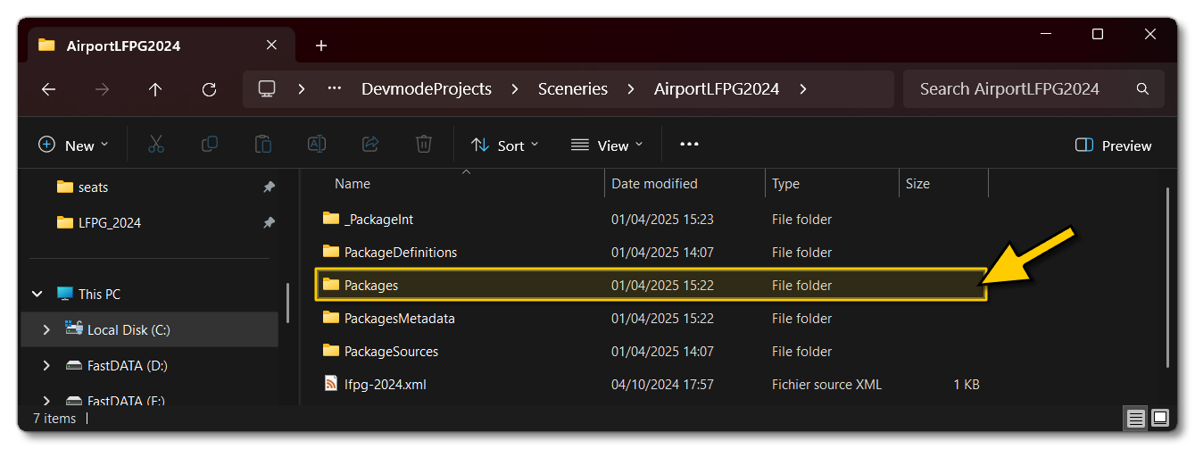Screen dimensions: 1195x449
Task: Select the AirportLFPG2024 window tab
Action: (159, 46)
